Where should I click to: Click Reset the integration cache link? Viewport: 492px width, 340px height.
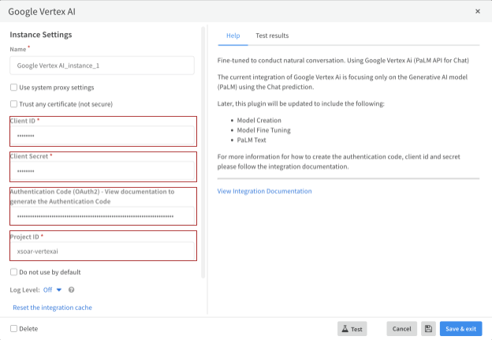tap(52, 307)
